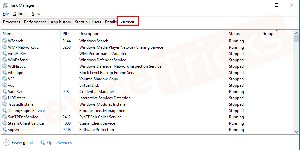Open the Options menu
This screenshot has height=150, width=300.
[x=20, y=14]
